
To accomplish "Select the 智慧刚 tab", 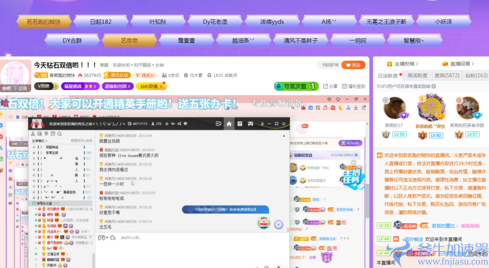I will (x=415, y=40).
